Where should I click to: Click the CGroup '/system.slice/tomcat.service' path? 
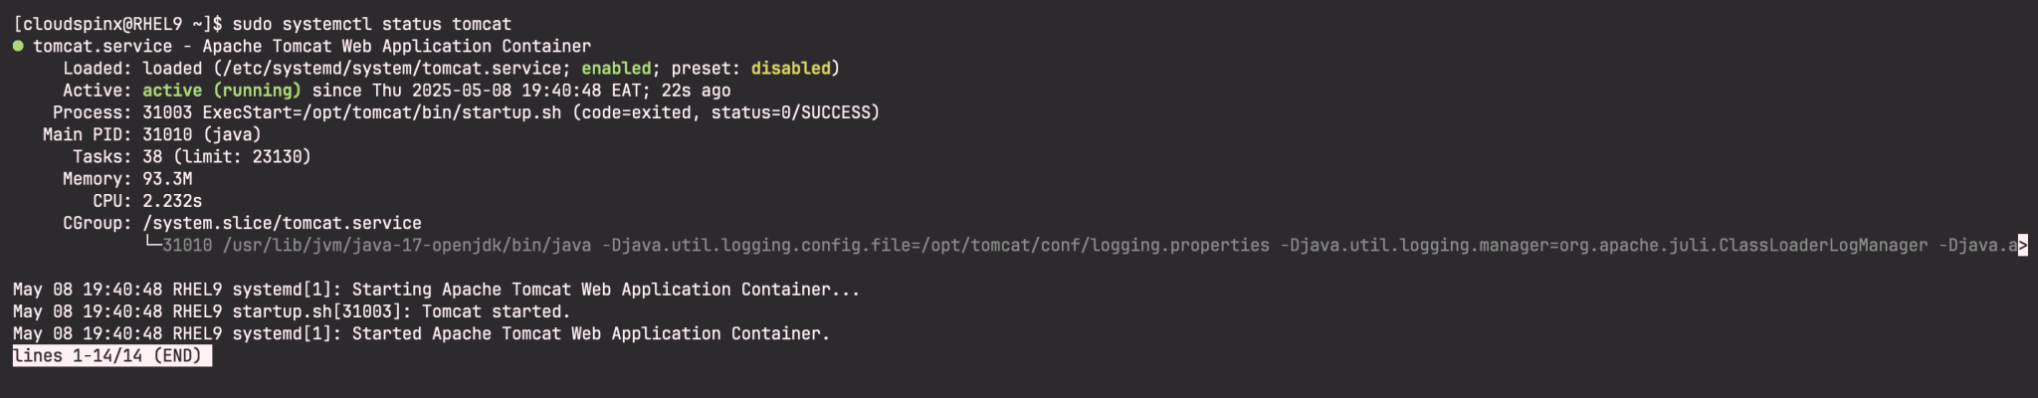(x=282, y=224)
